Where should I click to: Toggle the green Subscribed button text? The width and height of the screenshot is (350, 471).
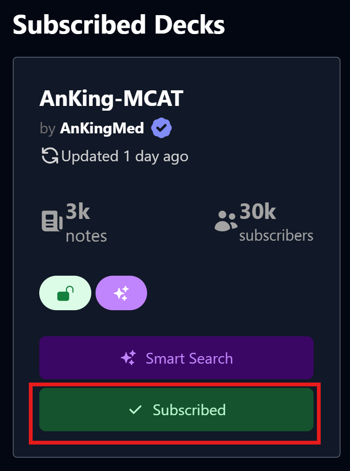(189, 410)
